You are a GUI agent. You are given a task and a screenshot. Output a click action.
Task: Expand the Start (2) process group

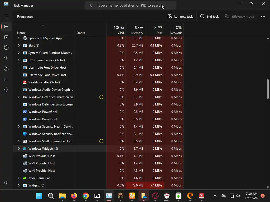tap(19, 46)
